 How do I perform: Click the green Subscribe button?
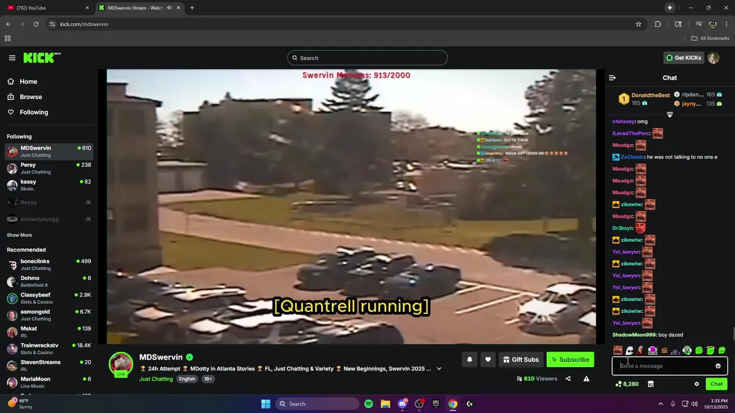[x=570, y=360]
